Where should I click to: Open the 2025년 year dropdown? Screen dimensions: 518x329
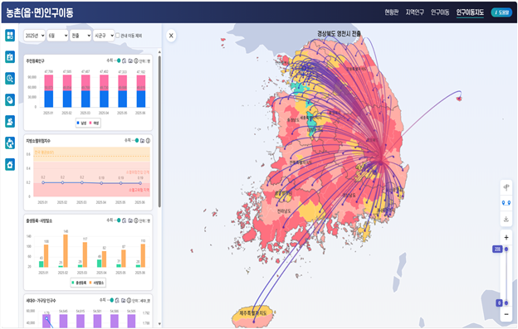coord(34,36)
